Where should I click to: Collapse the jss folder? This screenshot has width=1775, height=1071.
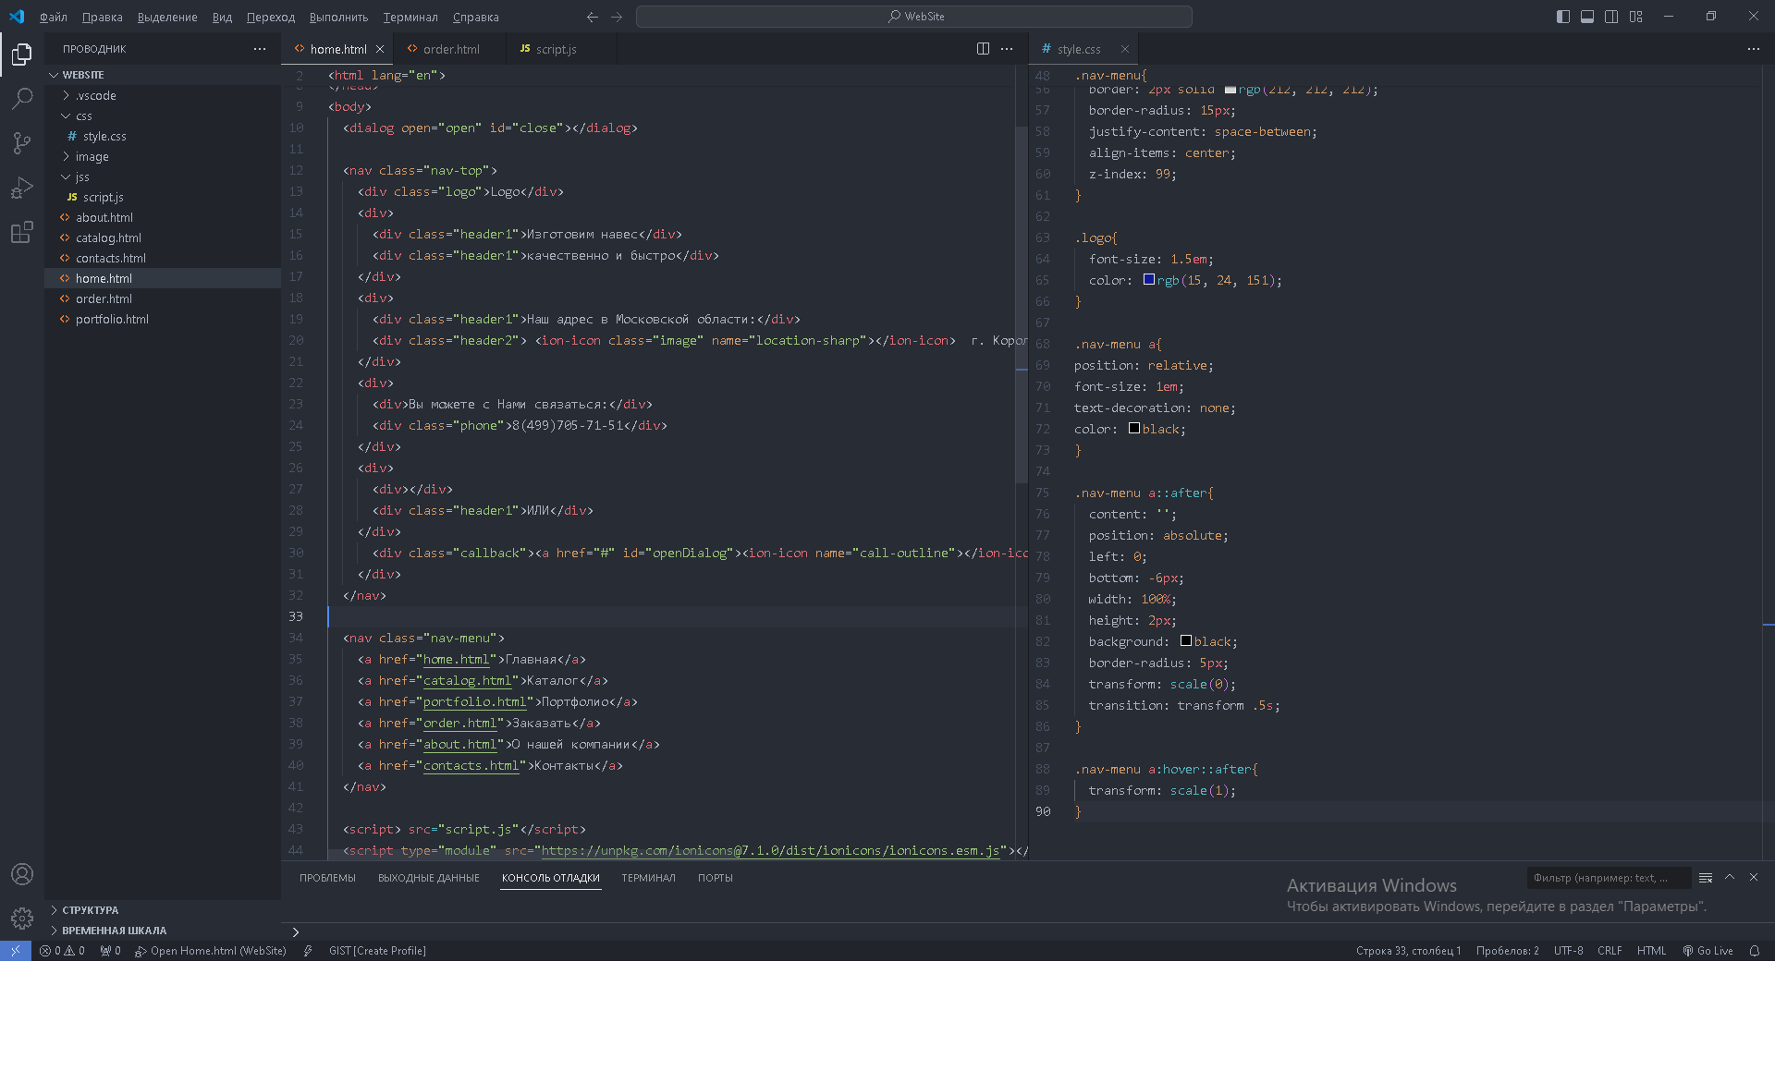pyautogui.click(x=163, y=177)
